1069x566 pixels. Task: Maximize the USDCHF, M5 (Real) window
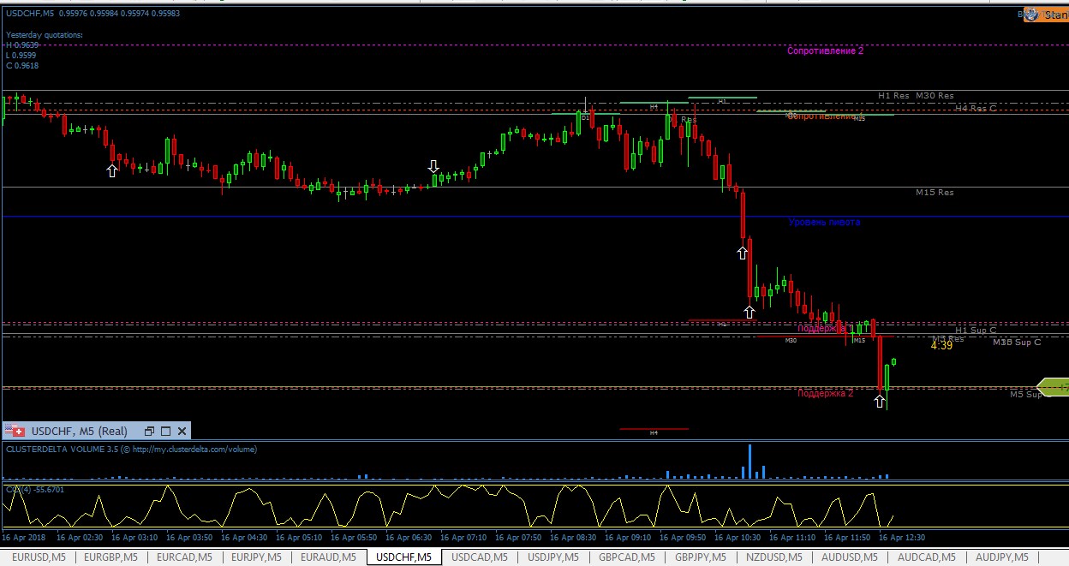pyautogui.click(x=165, y=431)
